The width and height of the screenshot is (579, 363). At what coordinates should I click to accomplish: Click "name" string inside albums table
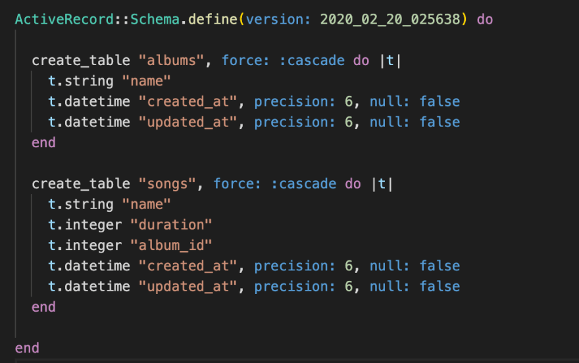(x=147, y=81)
